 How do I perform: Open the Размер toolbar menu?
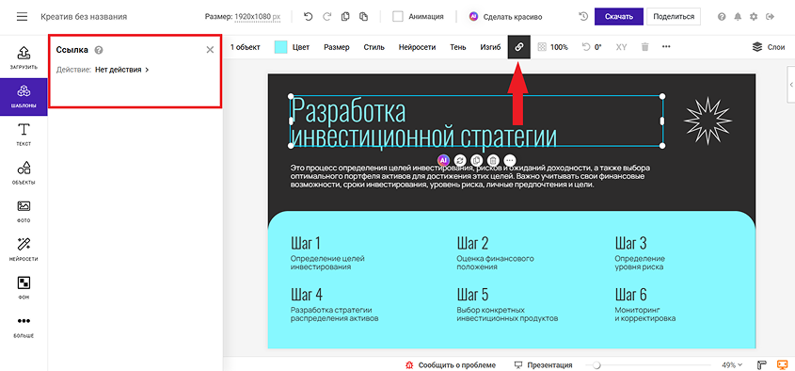click(337, 47)
